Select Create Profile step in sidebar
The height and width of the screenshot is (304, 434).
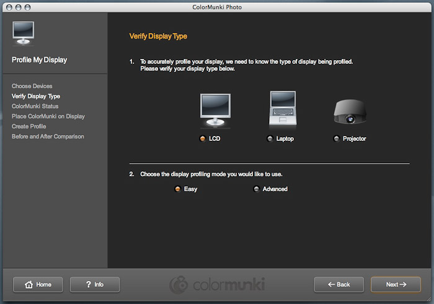[29, 126]
